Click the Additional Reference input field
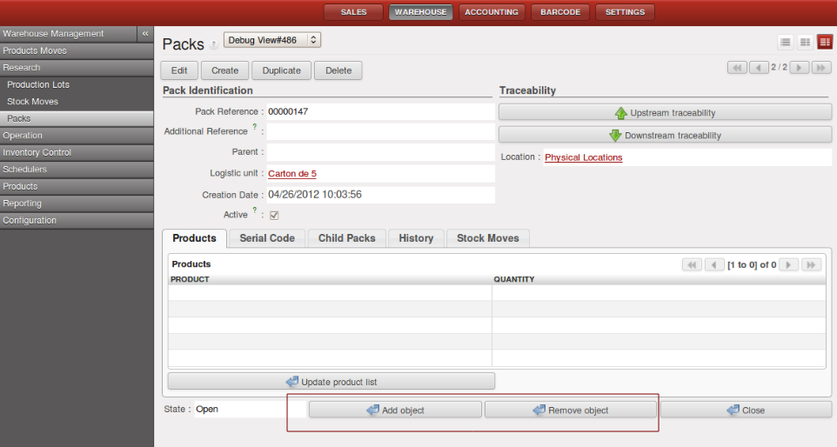The height and width of the screenshot is (447, 837). coord(379,131)
